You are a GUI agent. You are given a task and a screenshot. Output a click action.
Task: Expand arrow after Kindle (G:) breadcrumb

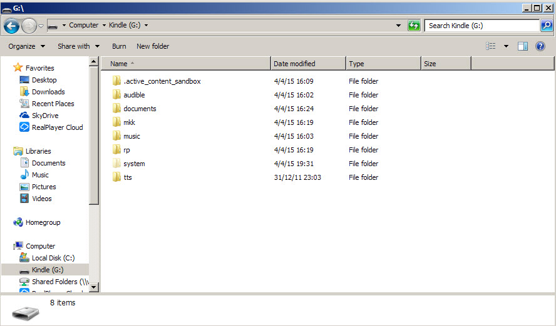coord(146,26)
